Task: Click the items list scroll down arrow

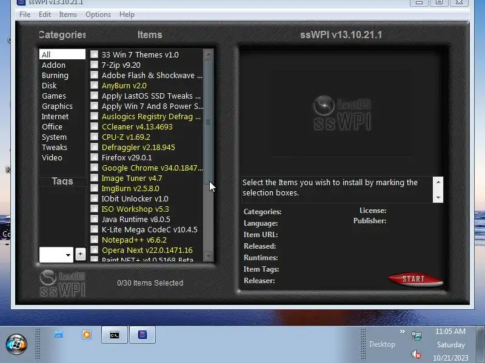Action: (x=208, y=255)
